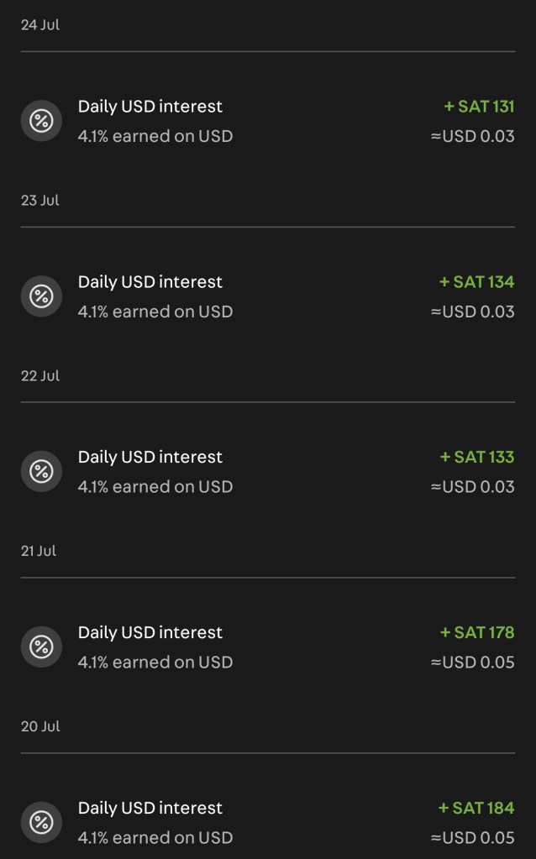Select the 23 Jul date header

(x=40, y=201)
